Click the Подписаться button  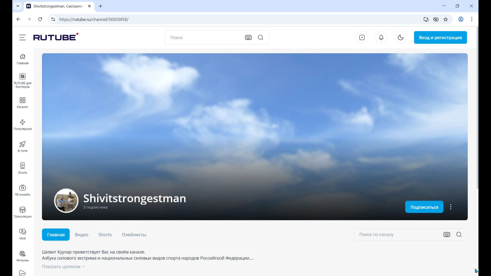(424, 207)
